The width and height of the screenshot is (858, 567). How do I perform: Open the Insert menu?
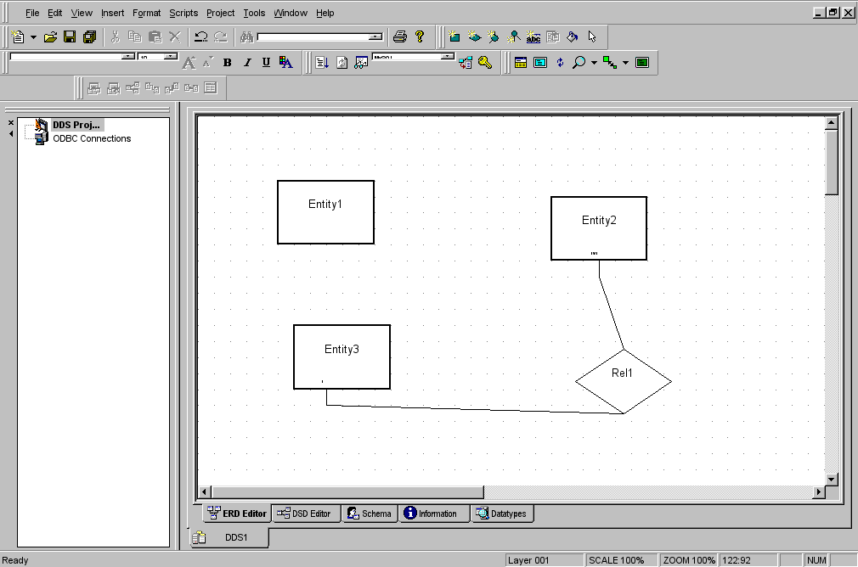pos(112,13)
